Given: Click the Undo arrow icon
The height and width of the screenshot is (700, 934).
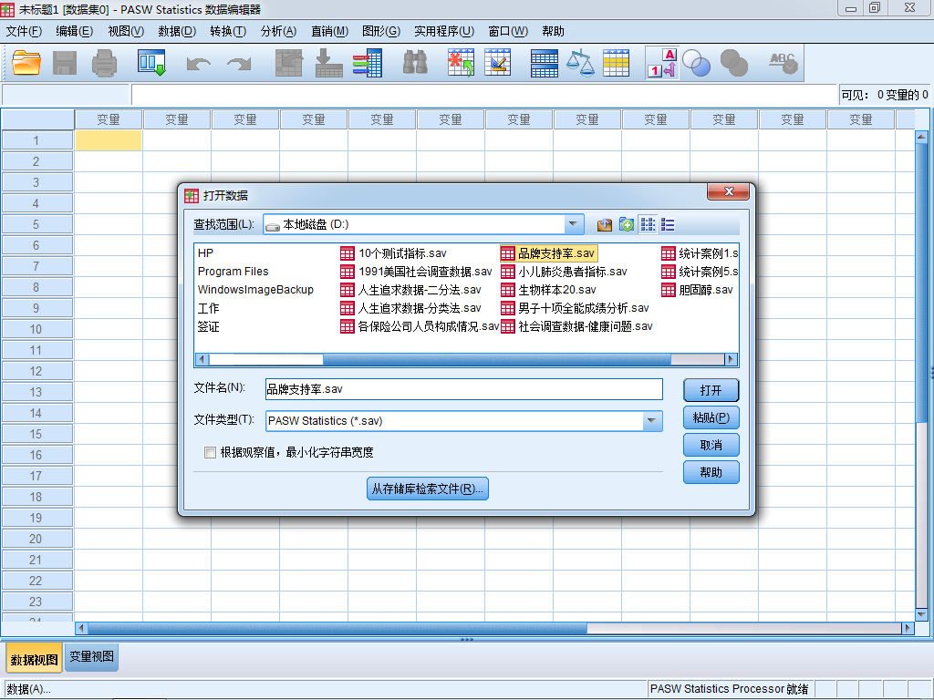Looking at the screenshot, I should 198,64.
